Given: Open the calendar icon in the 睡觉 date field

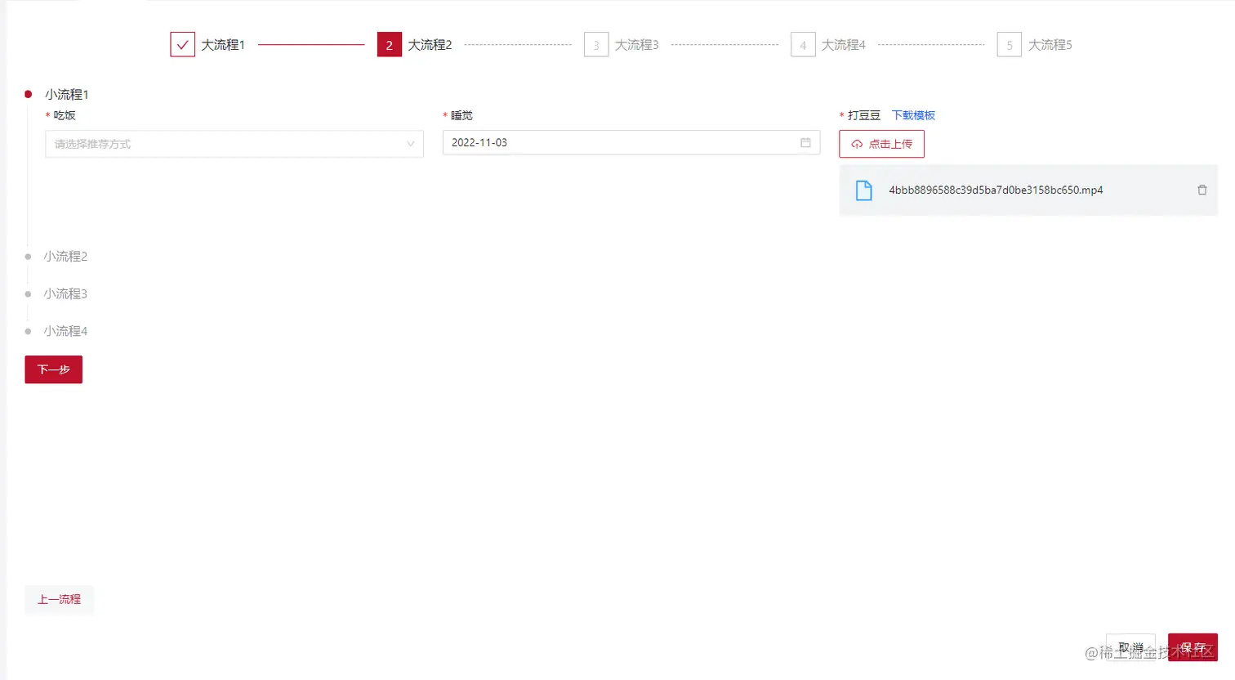Looking at the screenshot, I should coord(805,142).
